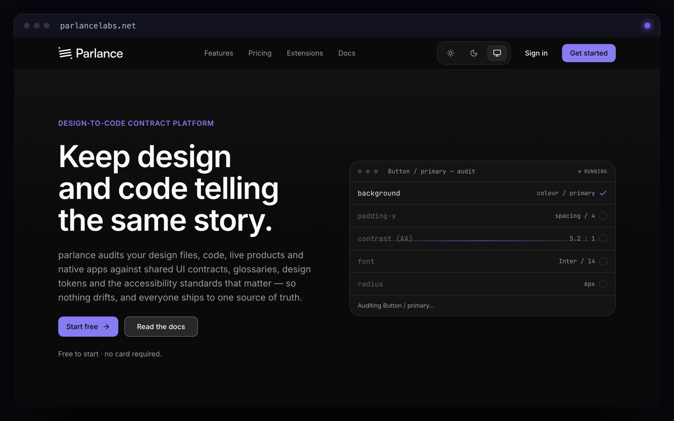Select the background audit row label
Screen dimensions: 674x421
click(x=379, y=193)
